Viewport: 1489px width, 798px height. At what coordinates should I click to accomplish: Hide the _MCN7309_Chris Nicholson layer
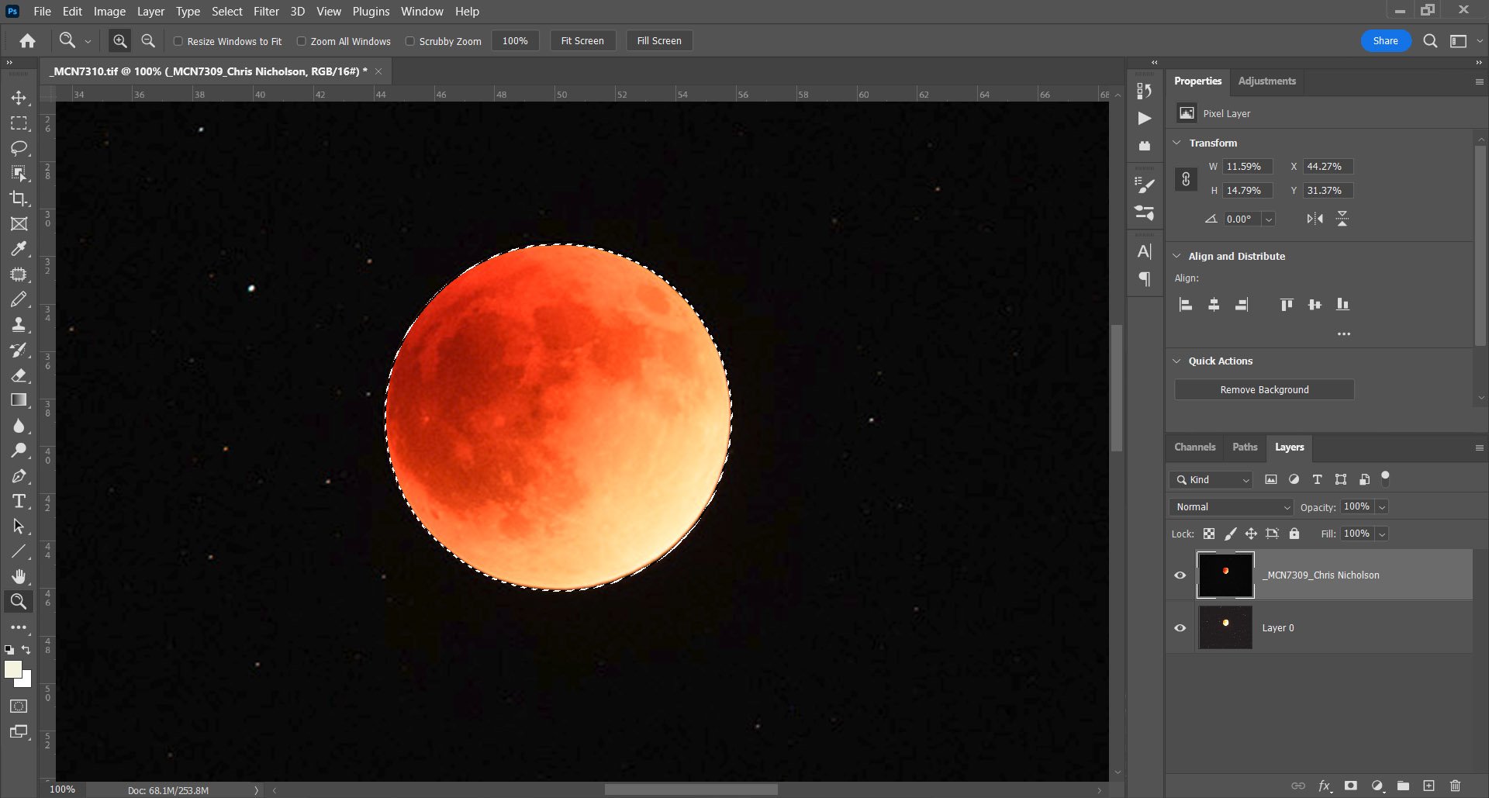coord(1180,575)
